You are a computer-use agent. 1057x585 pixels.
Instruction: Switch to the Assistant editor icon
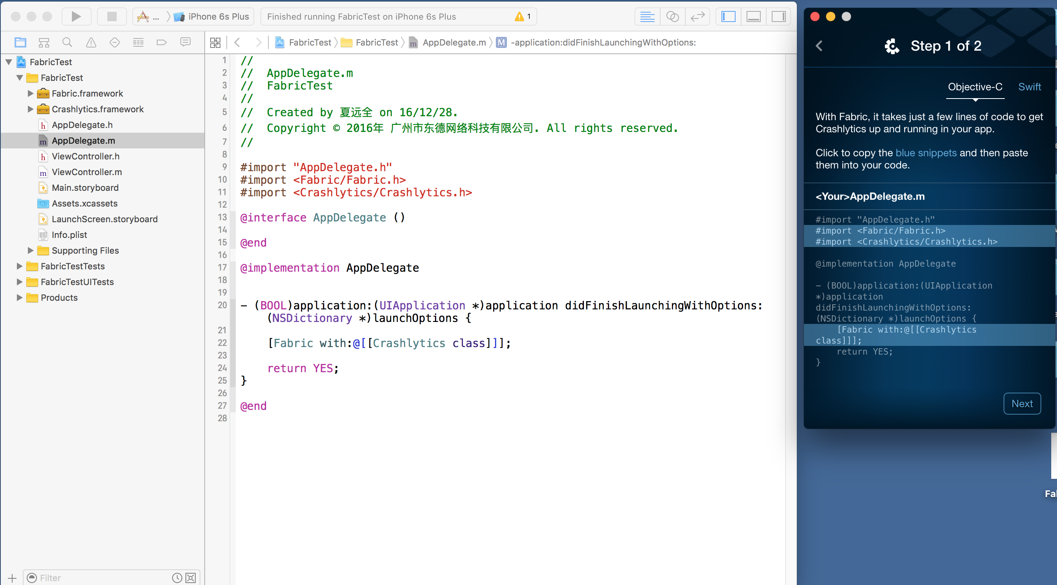click(672, 16)
